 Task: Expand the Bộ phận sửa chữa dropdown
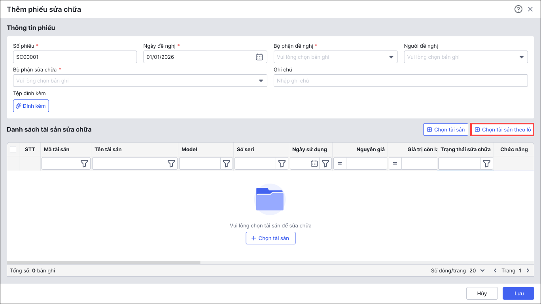click(x=261, y=81)
